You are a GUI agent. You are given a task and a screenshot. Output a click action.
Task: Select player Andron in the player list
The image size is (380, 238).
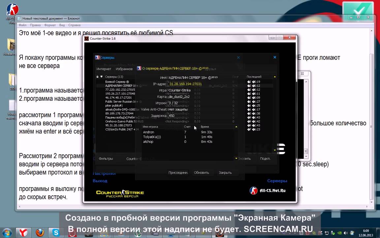point(148,132)
